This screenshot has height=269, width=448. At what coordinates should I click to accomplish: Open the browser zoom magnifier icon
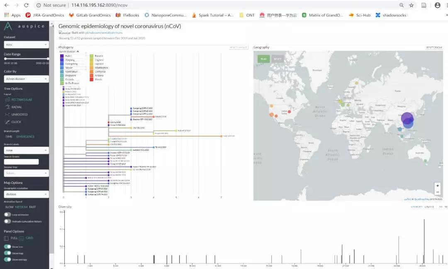coord(402,5)
